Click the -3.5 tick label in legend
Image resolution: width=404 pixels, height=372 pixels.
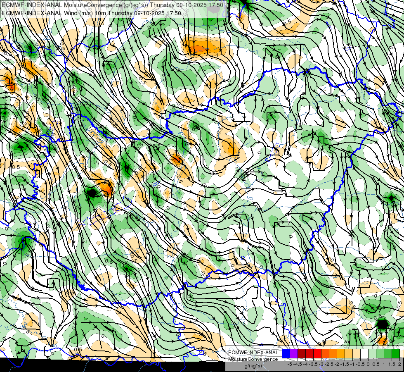(x=313, y=364)
